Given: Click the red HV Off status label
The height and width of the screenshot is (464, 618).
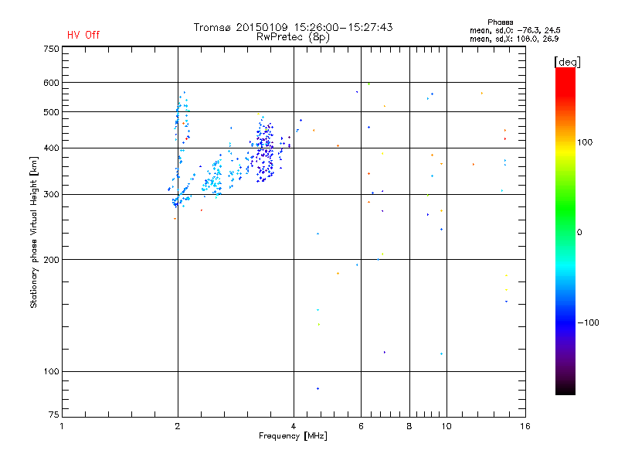Looking at the screenshot, I should click(83, 35).
